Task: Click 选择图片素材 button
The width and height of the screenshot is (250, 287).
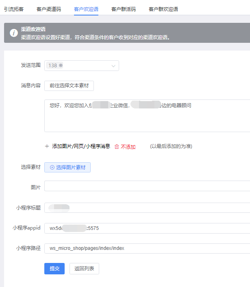Action: click(x=67, y=167)
